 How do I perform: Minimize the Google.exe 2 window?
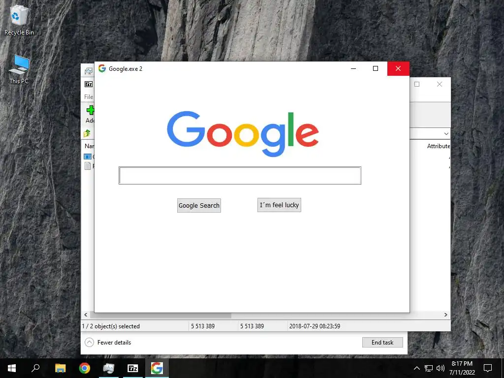[x=353, y=68]
